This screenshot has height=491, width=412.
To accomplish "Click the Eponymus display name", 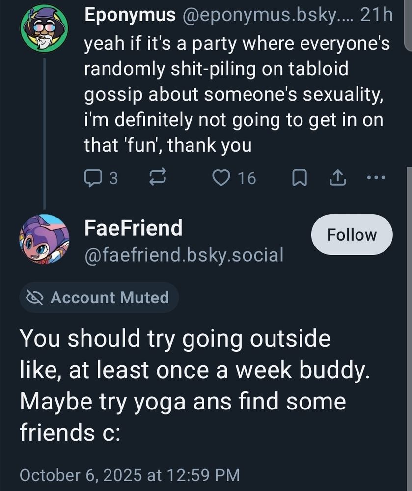I will pyautogui.click(x=130, y=15).
